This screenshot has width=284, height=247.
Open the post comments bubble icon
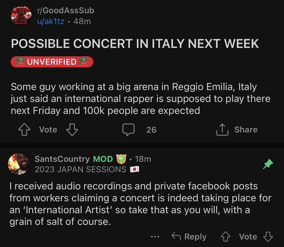click(x=128, y=130)
